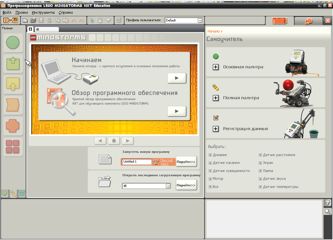Expand the Датчик освещенности item
This screenshot has width=333, height=240.
[x=210, y=171]
